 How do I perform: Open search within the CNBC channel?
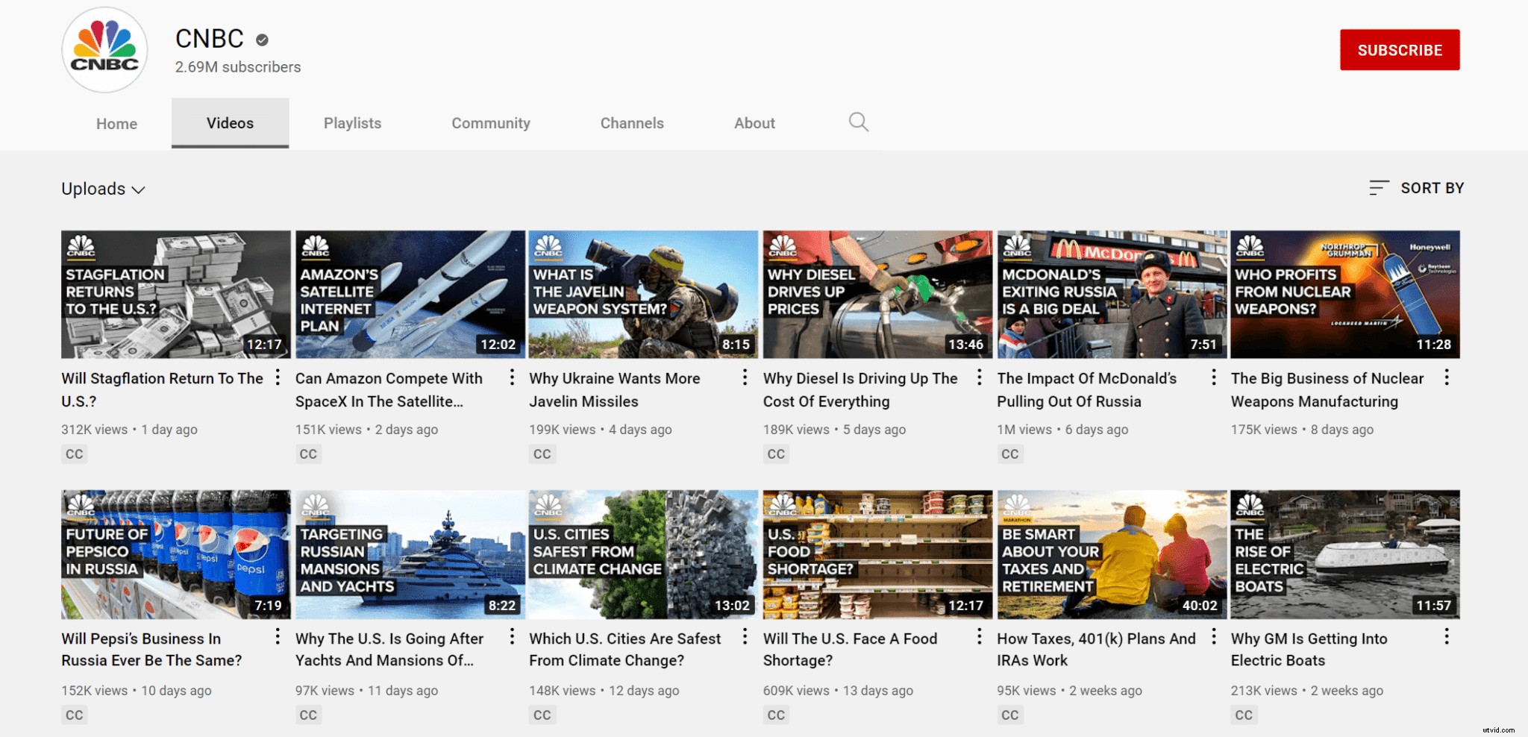(858, 122)
